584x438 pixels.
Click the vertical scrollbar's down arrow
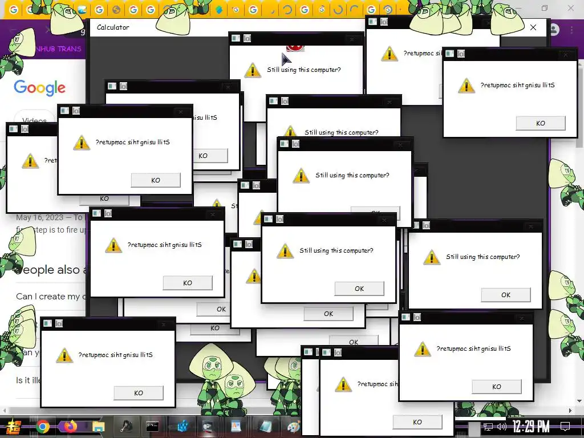579,401
